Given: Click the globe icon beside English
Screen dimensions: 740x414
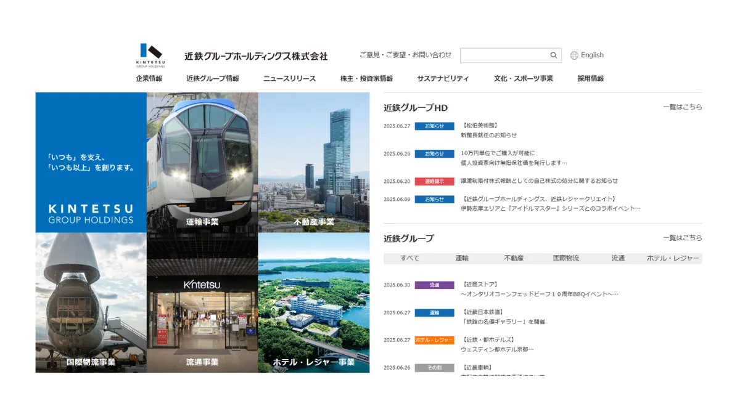Looking at the screenshot, I should tap(574, 55).
